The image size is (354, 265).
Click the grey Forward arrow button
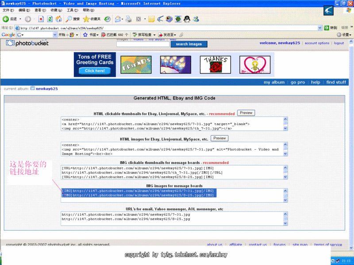(28, 19)
